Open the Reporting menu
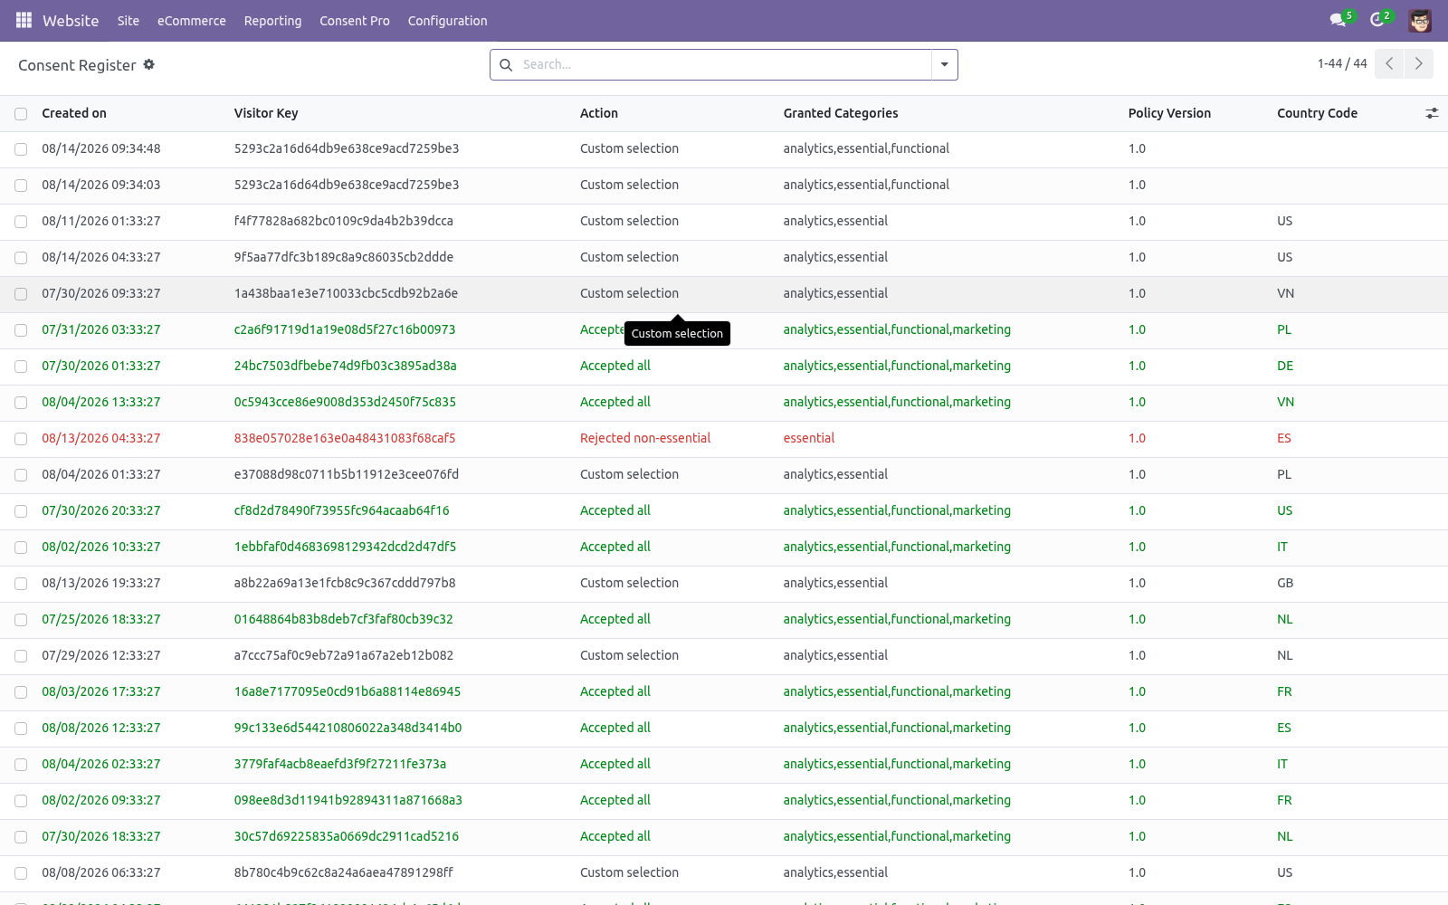1448x905 pixels. [272, 20]
